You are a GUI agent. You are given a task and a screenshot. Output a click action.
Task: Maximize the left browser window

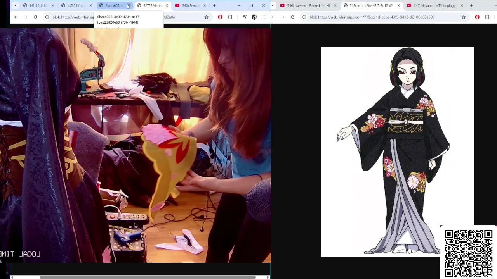[251, 5]
